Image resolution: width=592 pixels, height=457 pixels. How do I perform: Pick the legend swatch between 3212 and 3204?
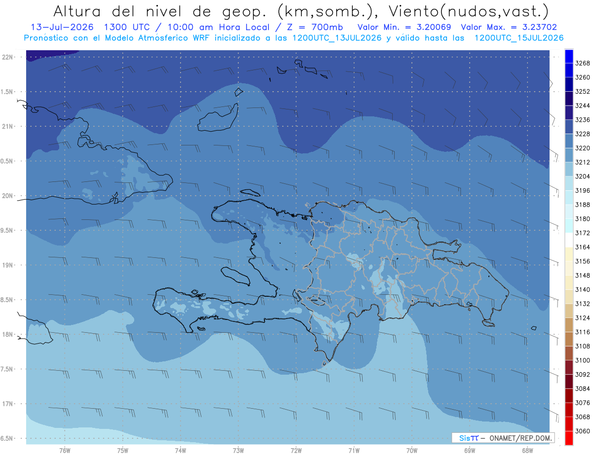pos(569,169)
